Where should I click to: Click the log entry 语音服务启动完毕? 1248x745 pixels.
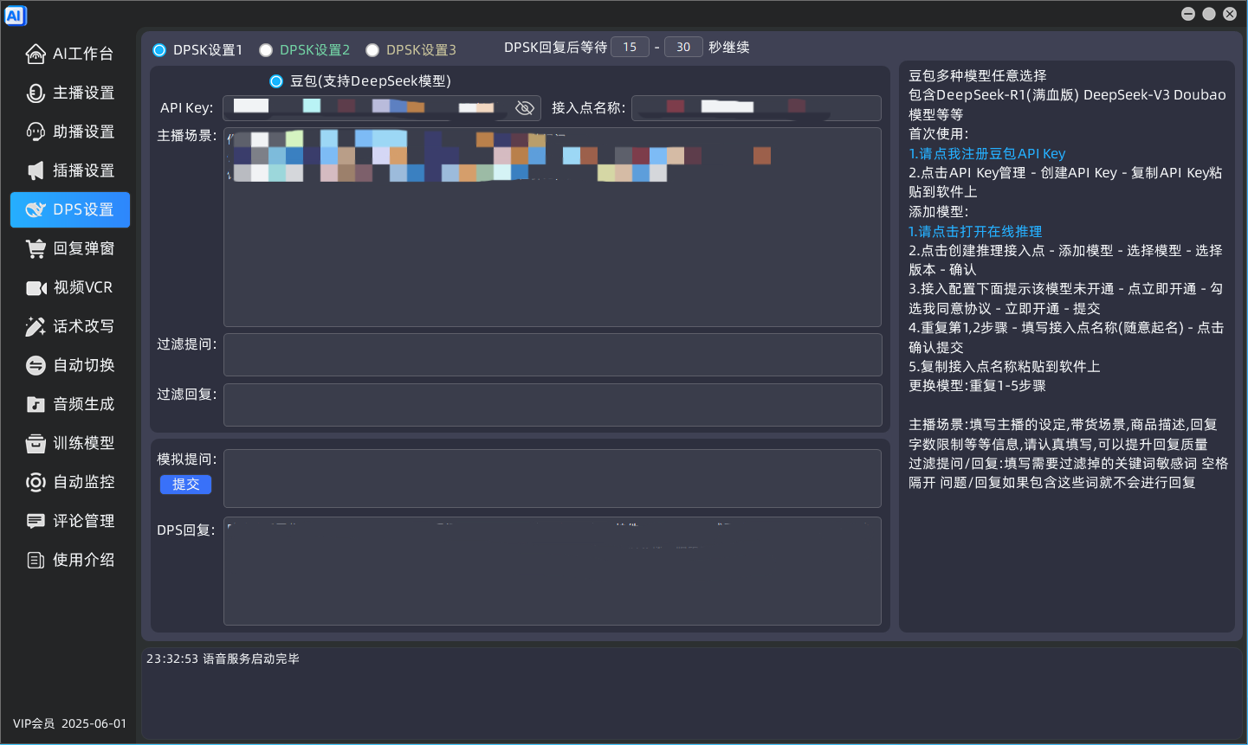[251, 658]
